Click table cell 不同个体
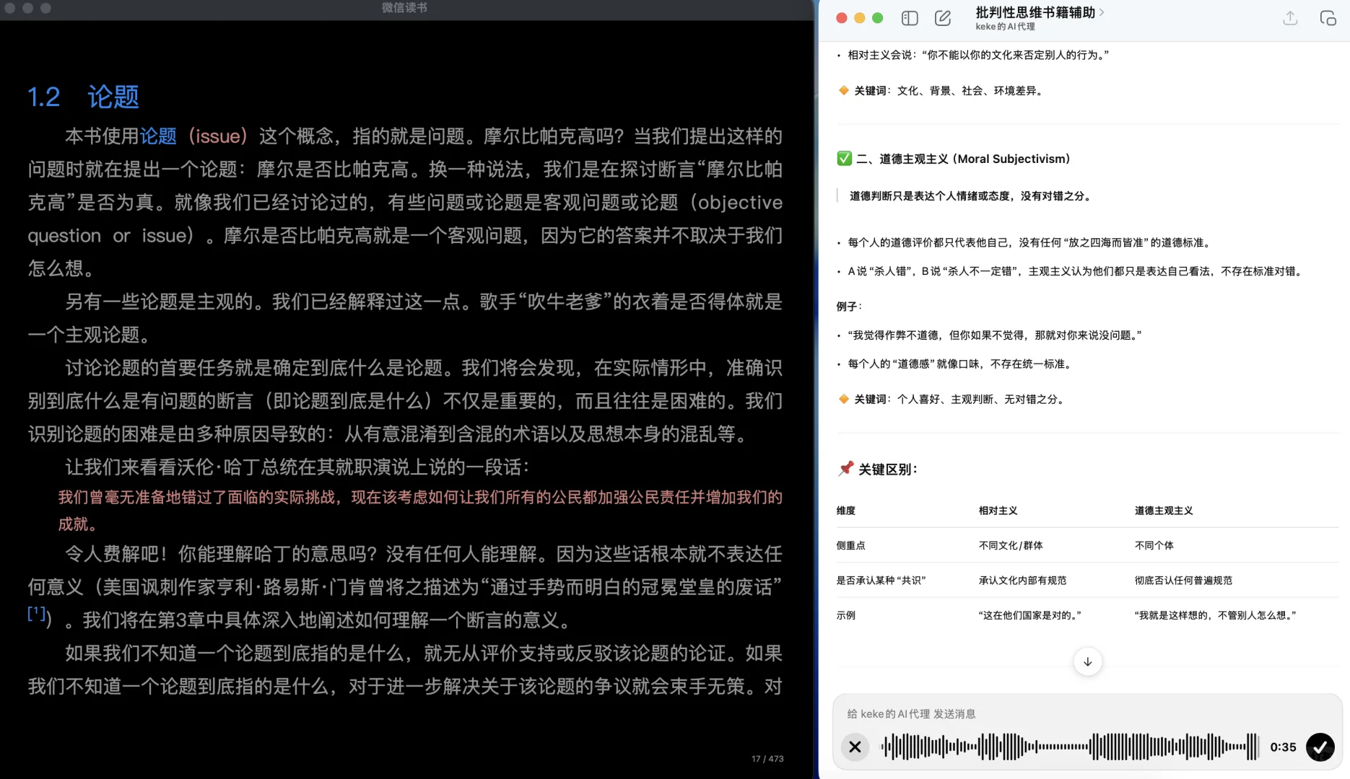 point(1154,545)
